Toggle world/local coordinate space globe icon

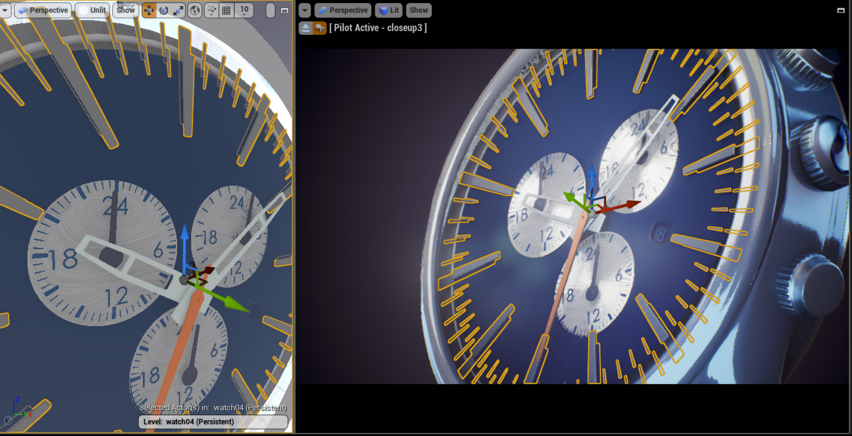[x=195, y=10]
